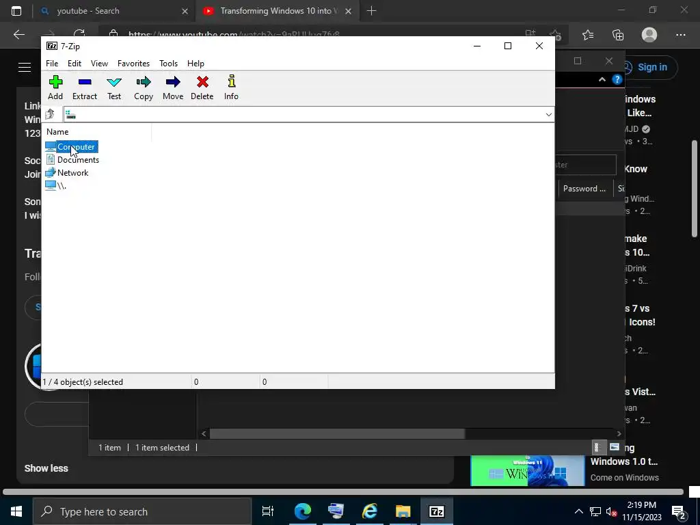Select the Network entry
Viewport: 700px width, 525px height.
pyautogui.click(x=67, y=173)
